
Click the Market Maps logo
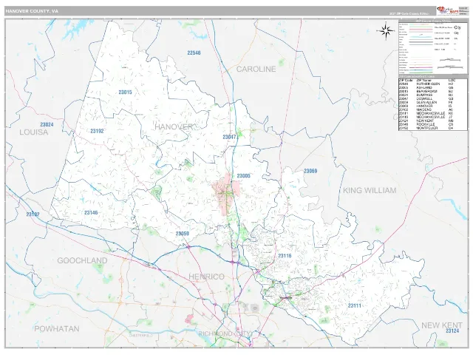(x=448, y=11)
